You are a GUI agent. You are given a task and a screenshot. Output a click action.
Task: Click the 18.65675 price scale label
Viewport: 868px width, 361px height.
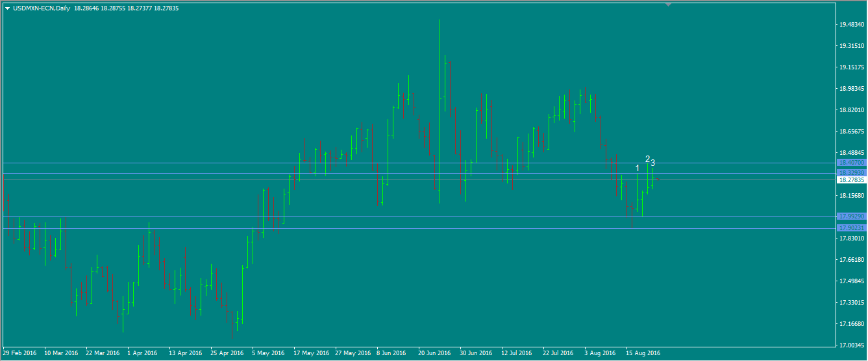pyautogui.click(x=851, y=132)
